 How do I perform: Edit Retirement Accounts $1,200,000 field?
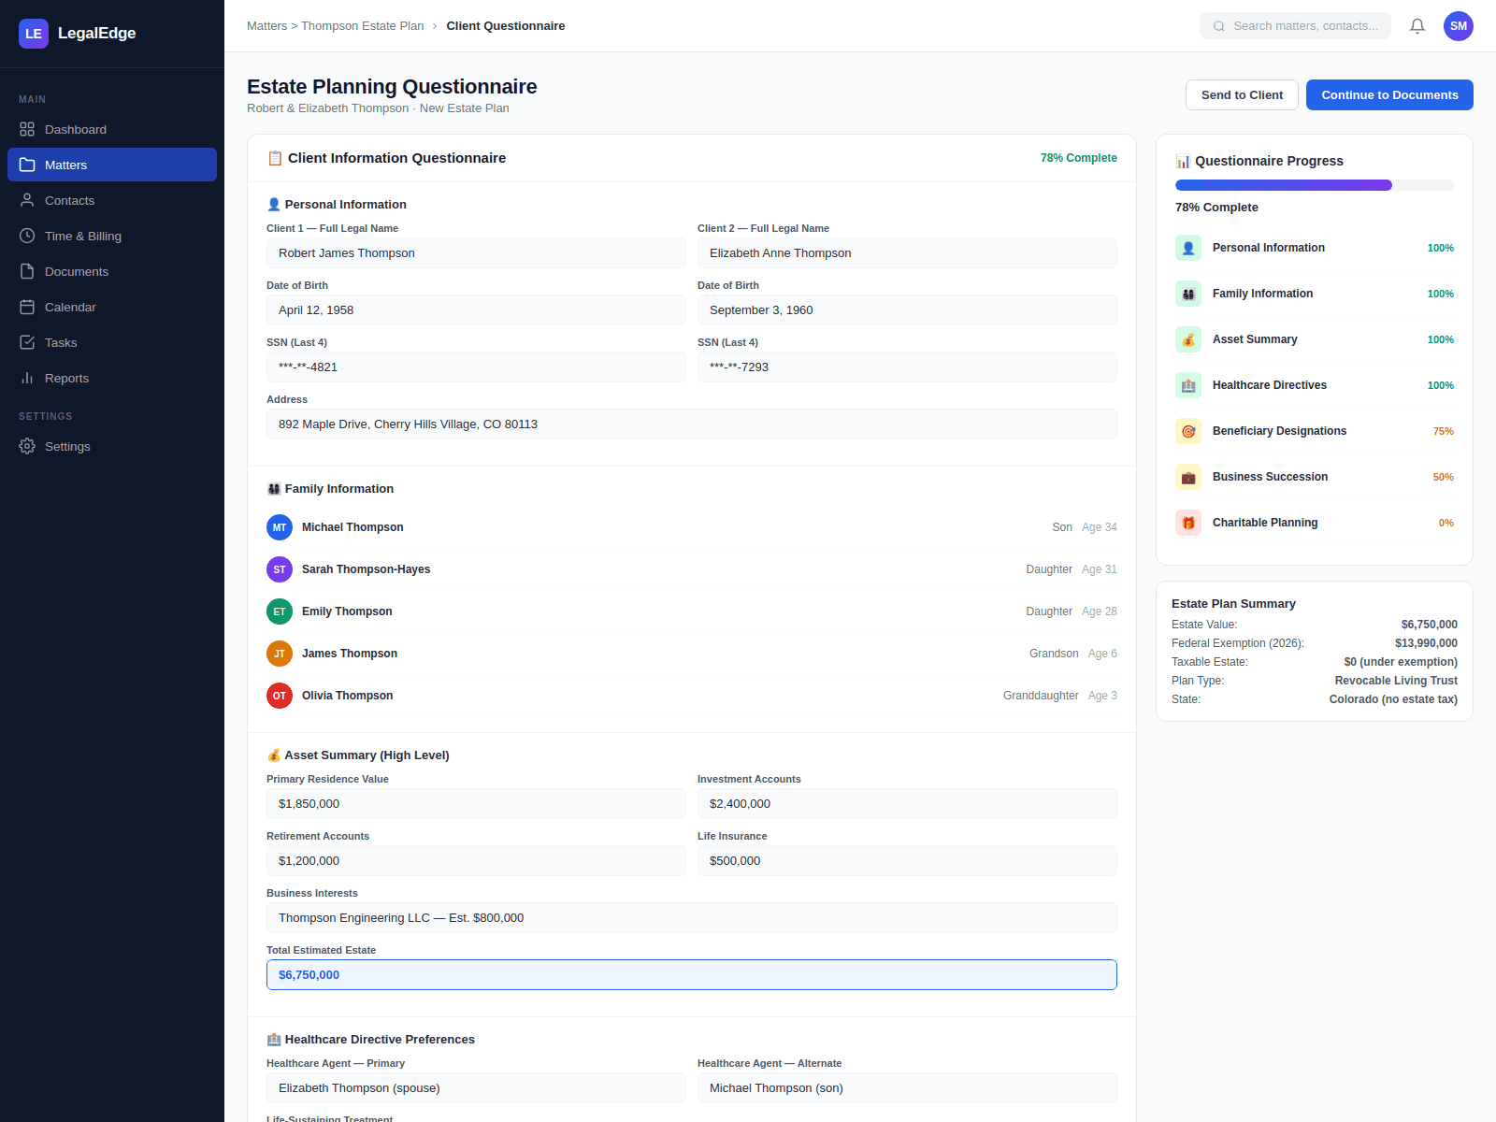476,860
